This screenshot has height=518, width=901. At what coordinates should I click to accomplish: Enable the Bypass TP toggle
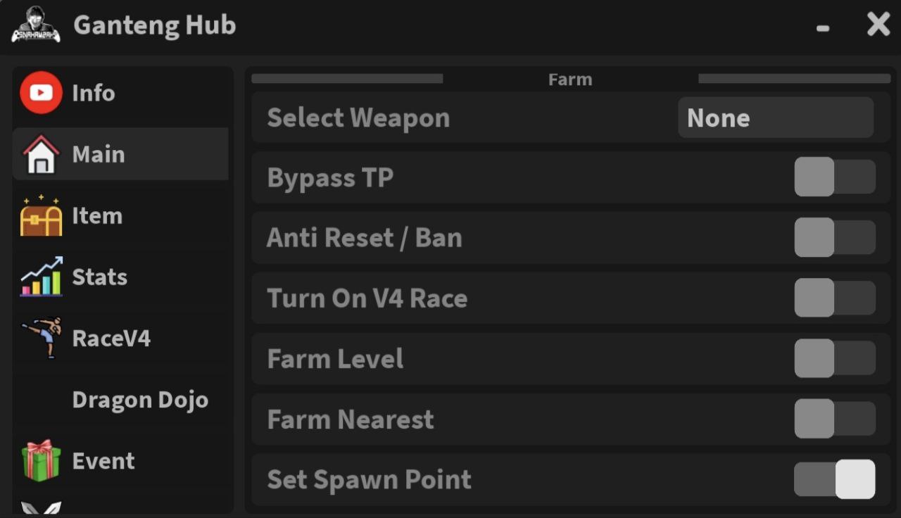coord(835,177)
